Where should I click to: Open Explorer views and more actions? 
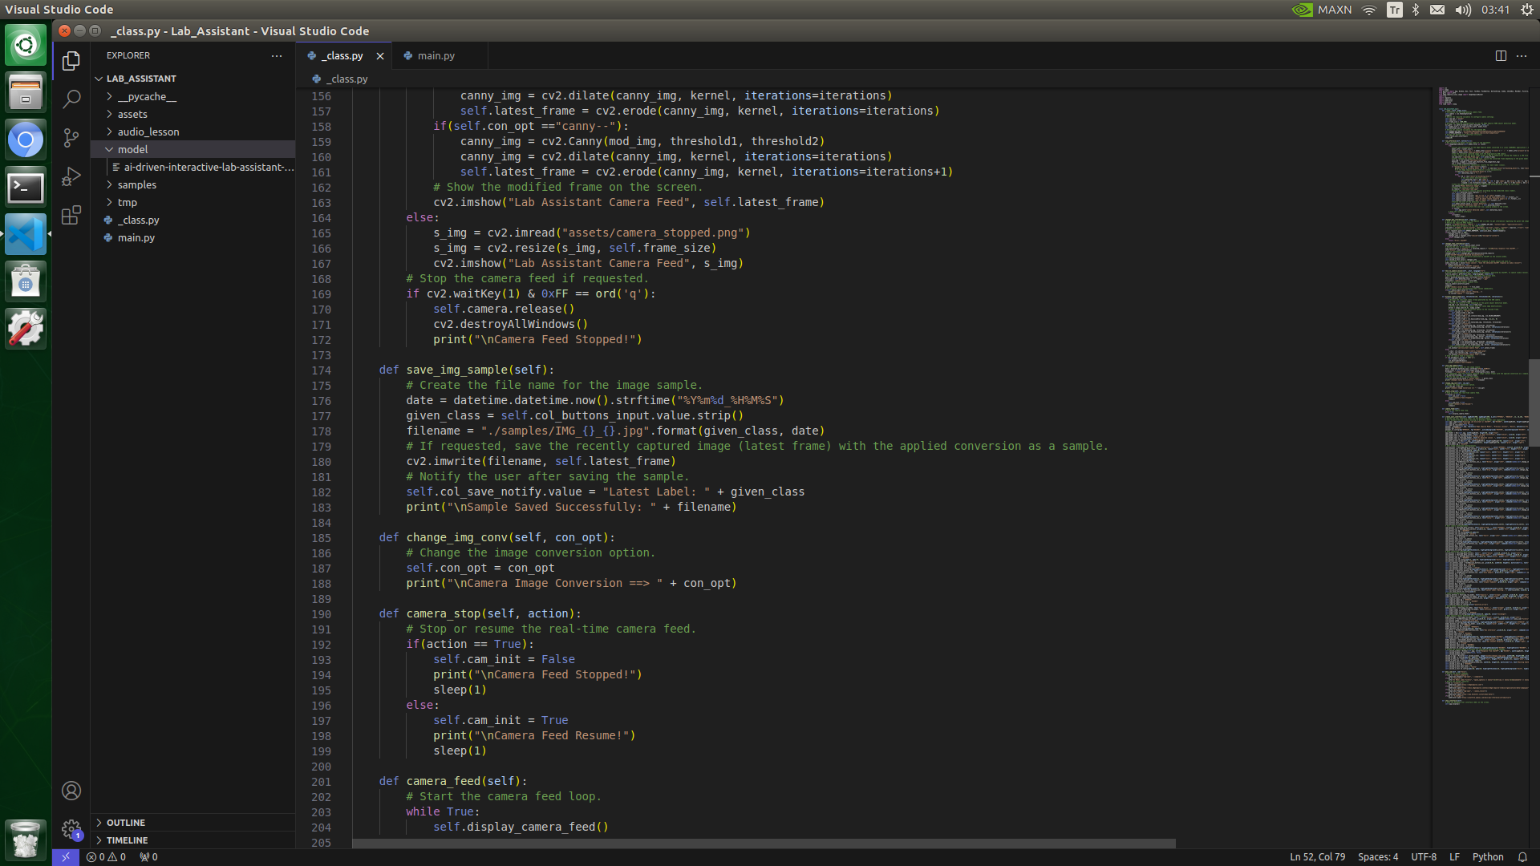click(x=277, y=55)
